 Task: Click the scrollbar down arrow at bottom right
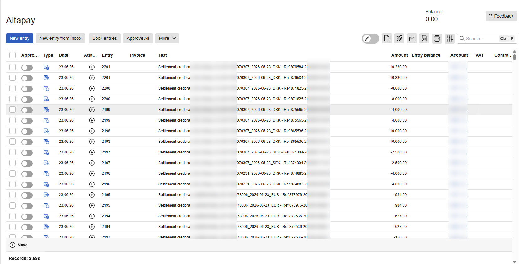click(514, 262)
